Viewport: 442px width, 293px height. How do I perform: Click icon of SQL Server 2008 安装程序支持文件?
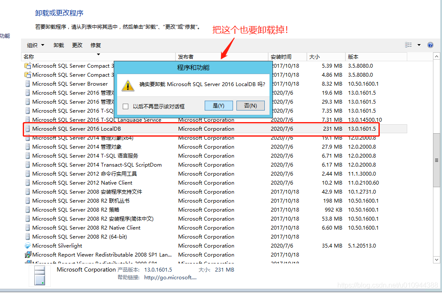tap(27, 192)
